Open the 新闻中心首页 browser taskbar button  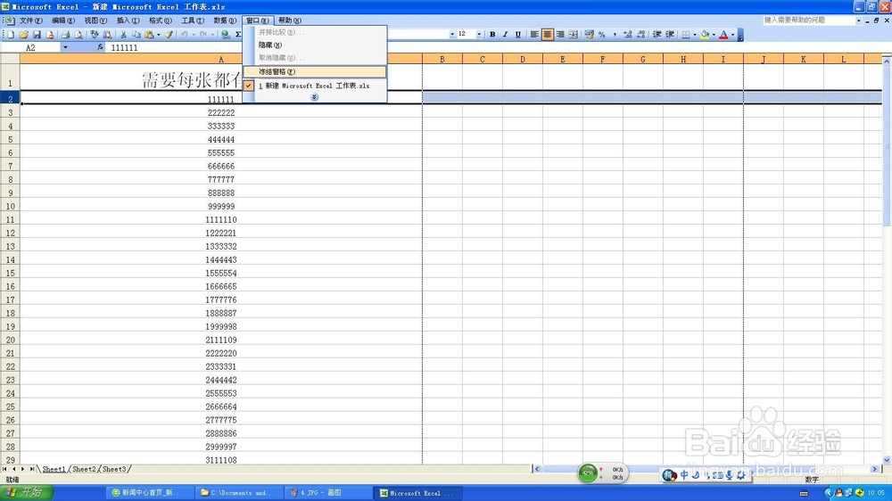point(150,493)
